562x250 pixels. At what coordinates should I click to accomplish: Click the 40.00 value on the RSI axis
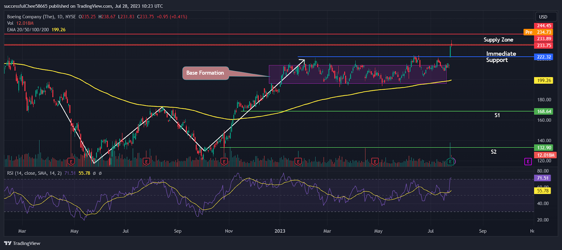543,203
